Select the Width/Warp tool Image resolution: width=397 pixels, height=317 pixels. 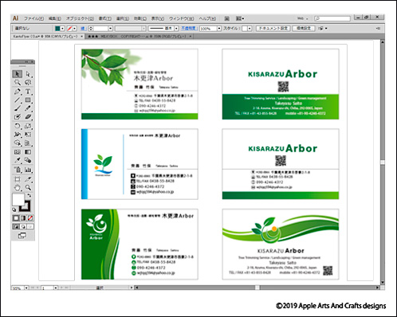click(x=18, y=134)
